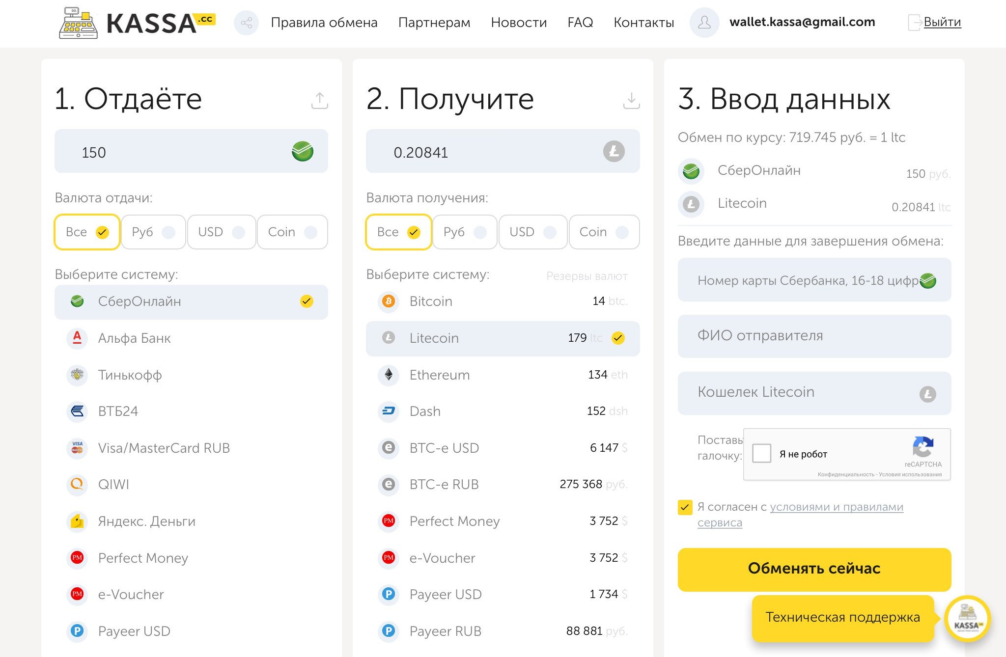Click the user profile avatar icon

coord(704,23)
